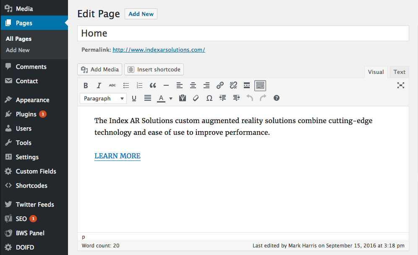Viewport: 418px width, 255px height.
Task: Insert a Read More tag
Action: pos(247,85)
